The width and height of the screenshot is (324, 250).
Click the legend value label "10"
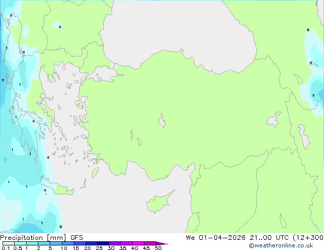coord(64,248)
